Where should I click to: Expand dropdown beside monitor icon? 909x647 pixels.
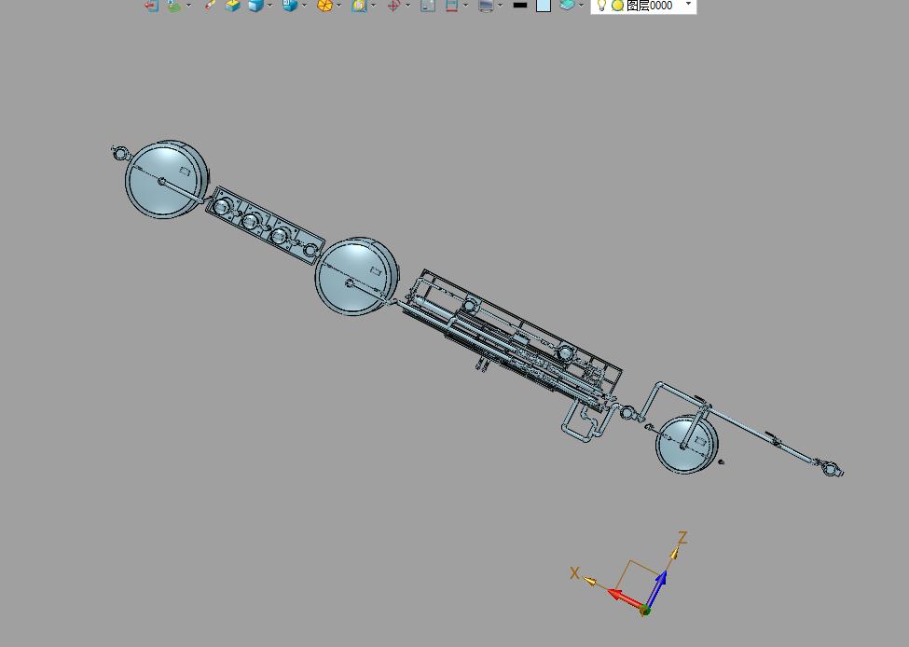(x=501, y=6)
